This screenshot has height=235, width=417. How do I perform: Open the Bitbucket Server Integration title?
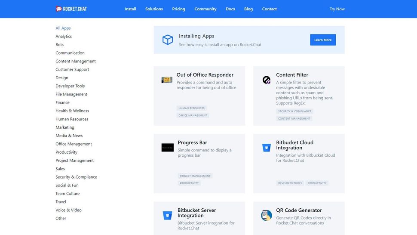click(x=197, y=212)
